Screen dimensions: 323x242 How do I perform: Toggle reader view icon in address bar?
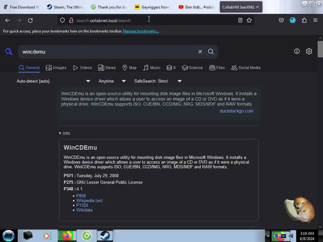pos(240,20)
